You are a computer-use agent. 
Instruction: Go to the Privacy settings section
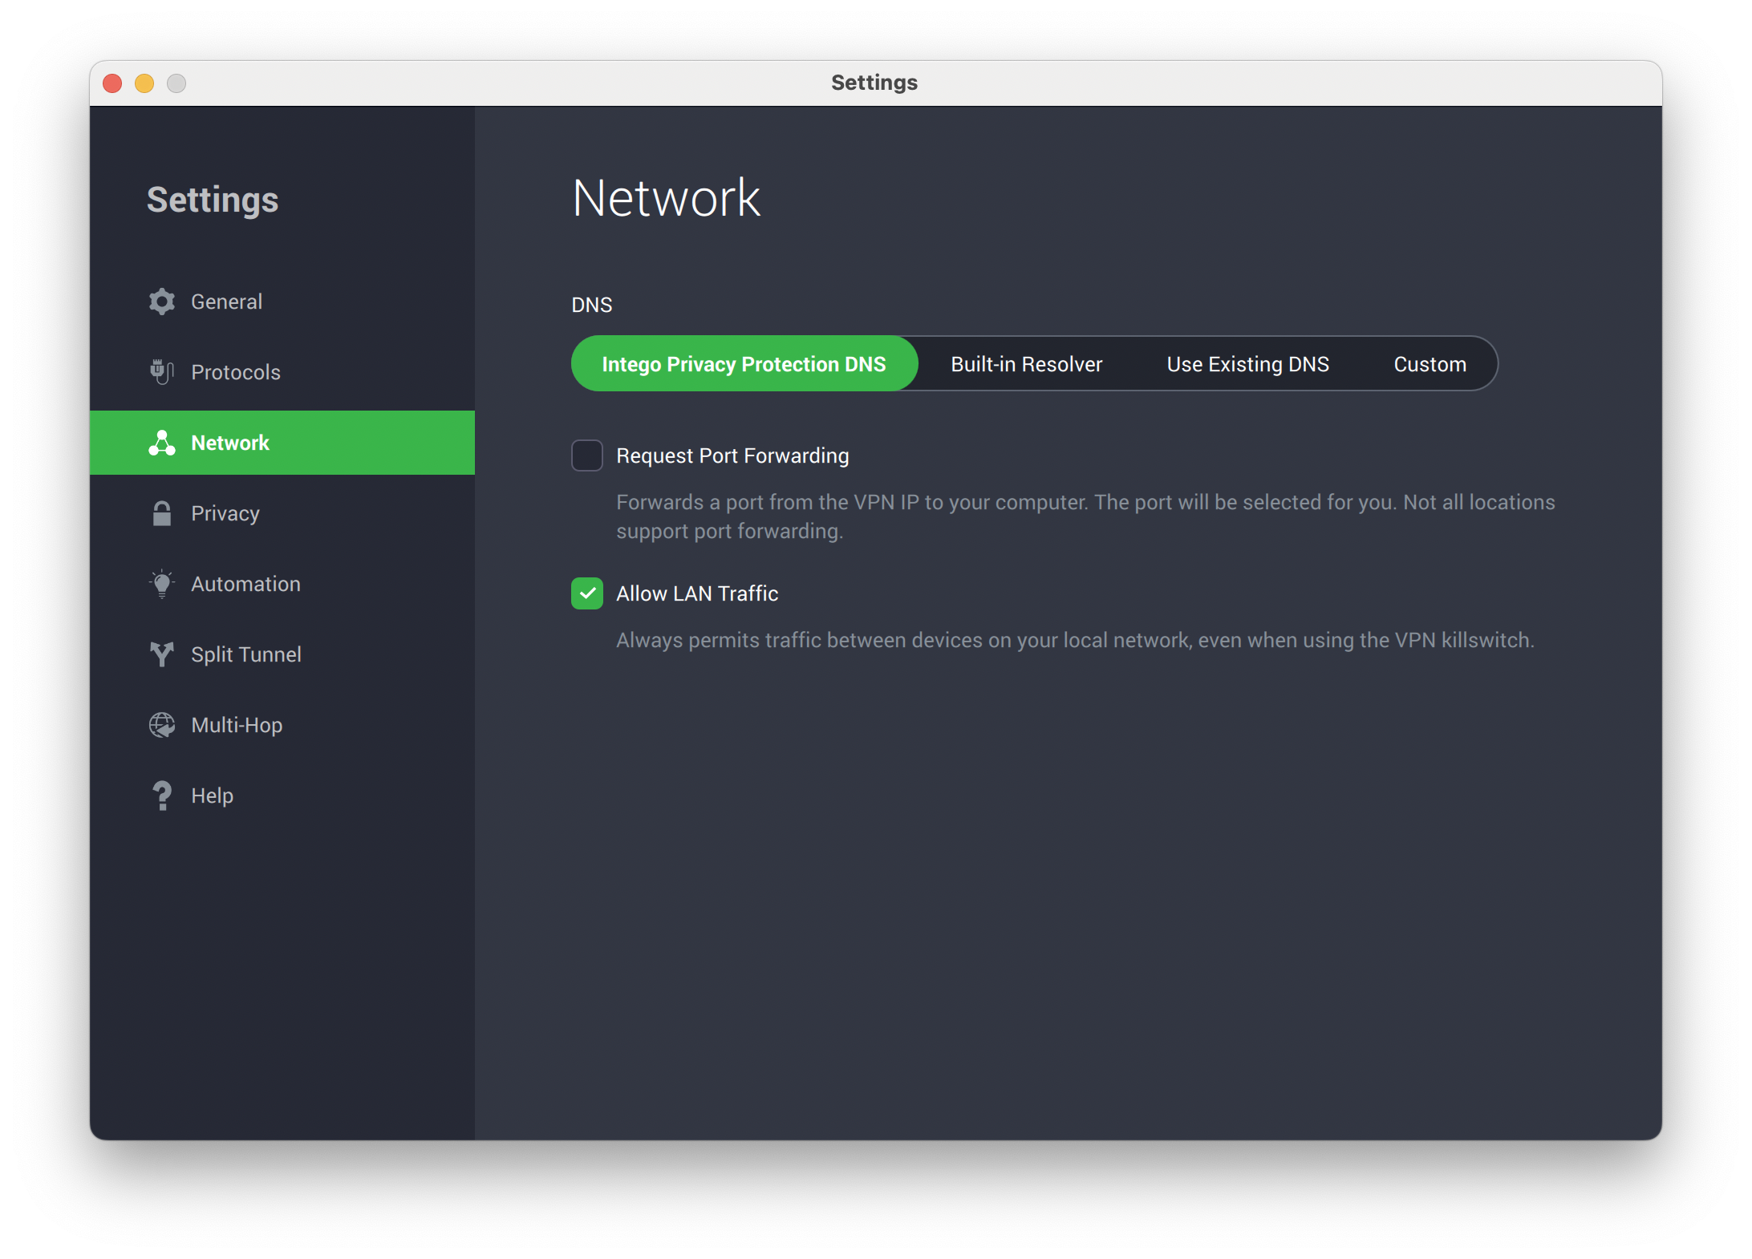282,513
